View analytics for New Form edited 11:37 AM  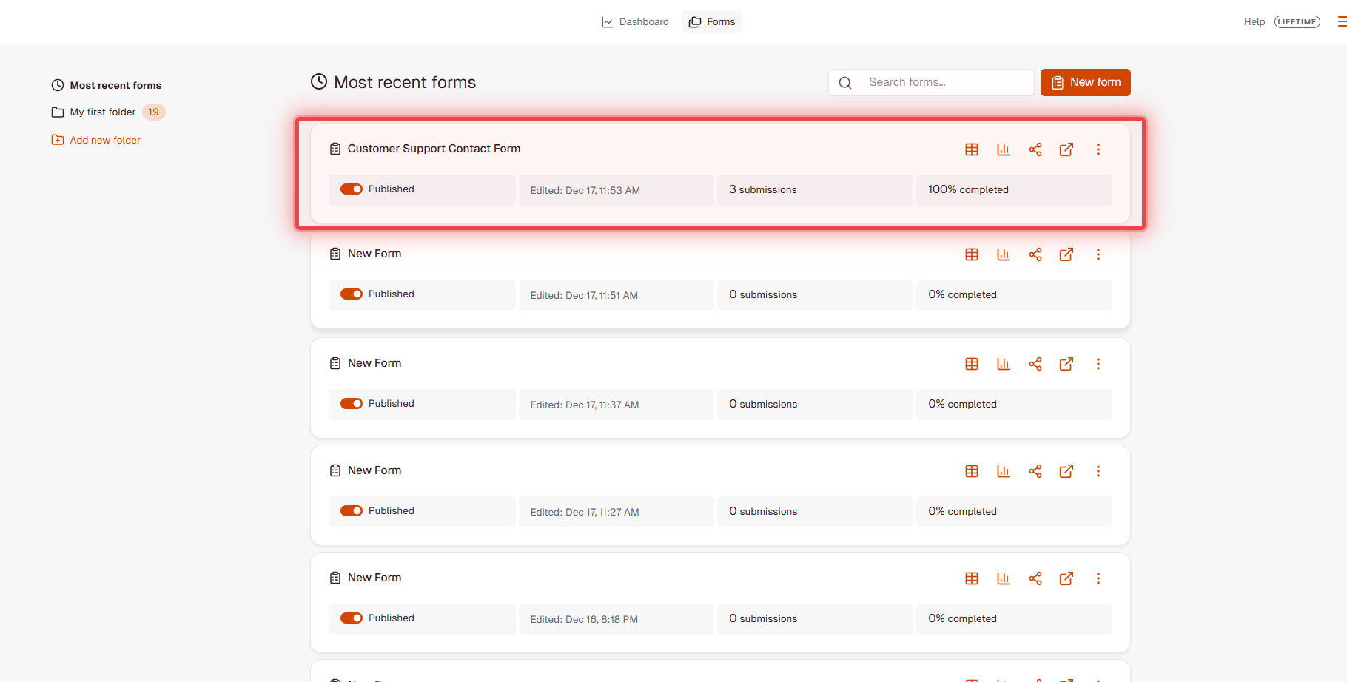[1004, 364]
